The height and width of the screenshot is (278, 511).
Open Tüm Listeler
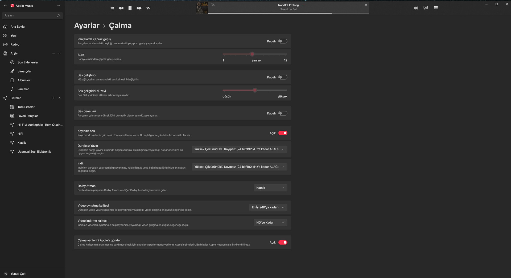[32, 107]
